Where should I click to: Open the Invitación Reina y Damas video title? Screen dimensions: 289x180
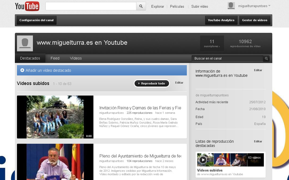point(140,108)
